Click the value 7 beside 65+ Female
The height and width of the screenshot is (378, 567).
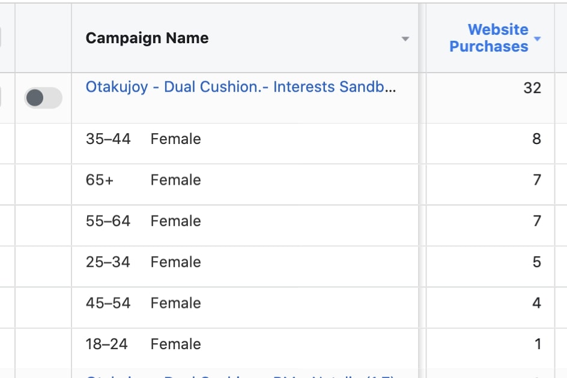[536, 179]
